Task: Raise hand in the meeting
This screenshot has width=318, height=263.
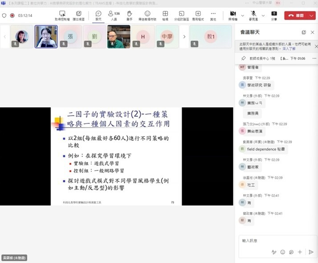Action: pos(130,15)
